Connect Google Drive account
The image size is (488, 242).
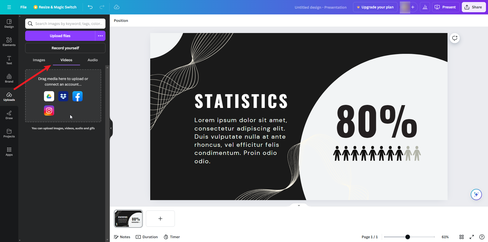pos(49,96)
